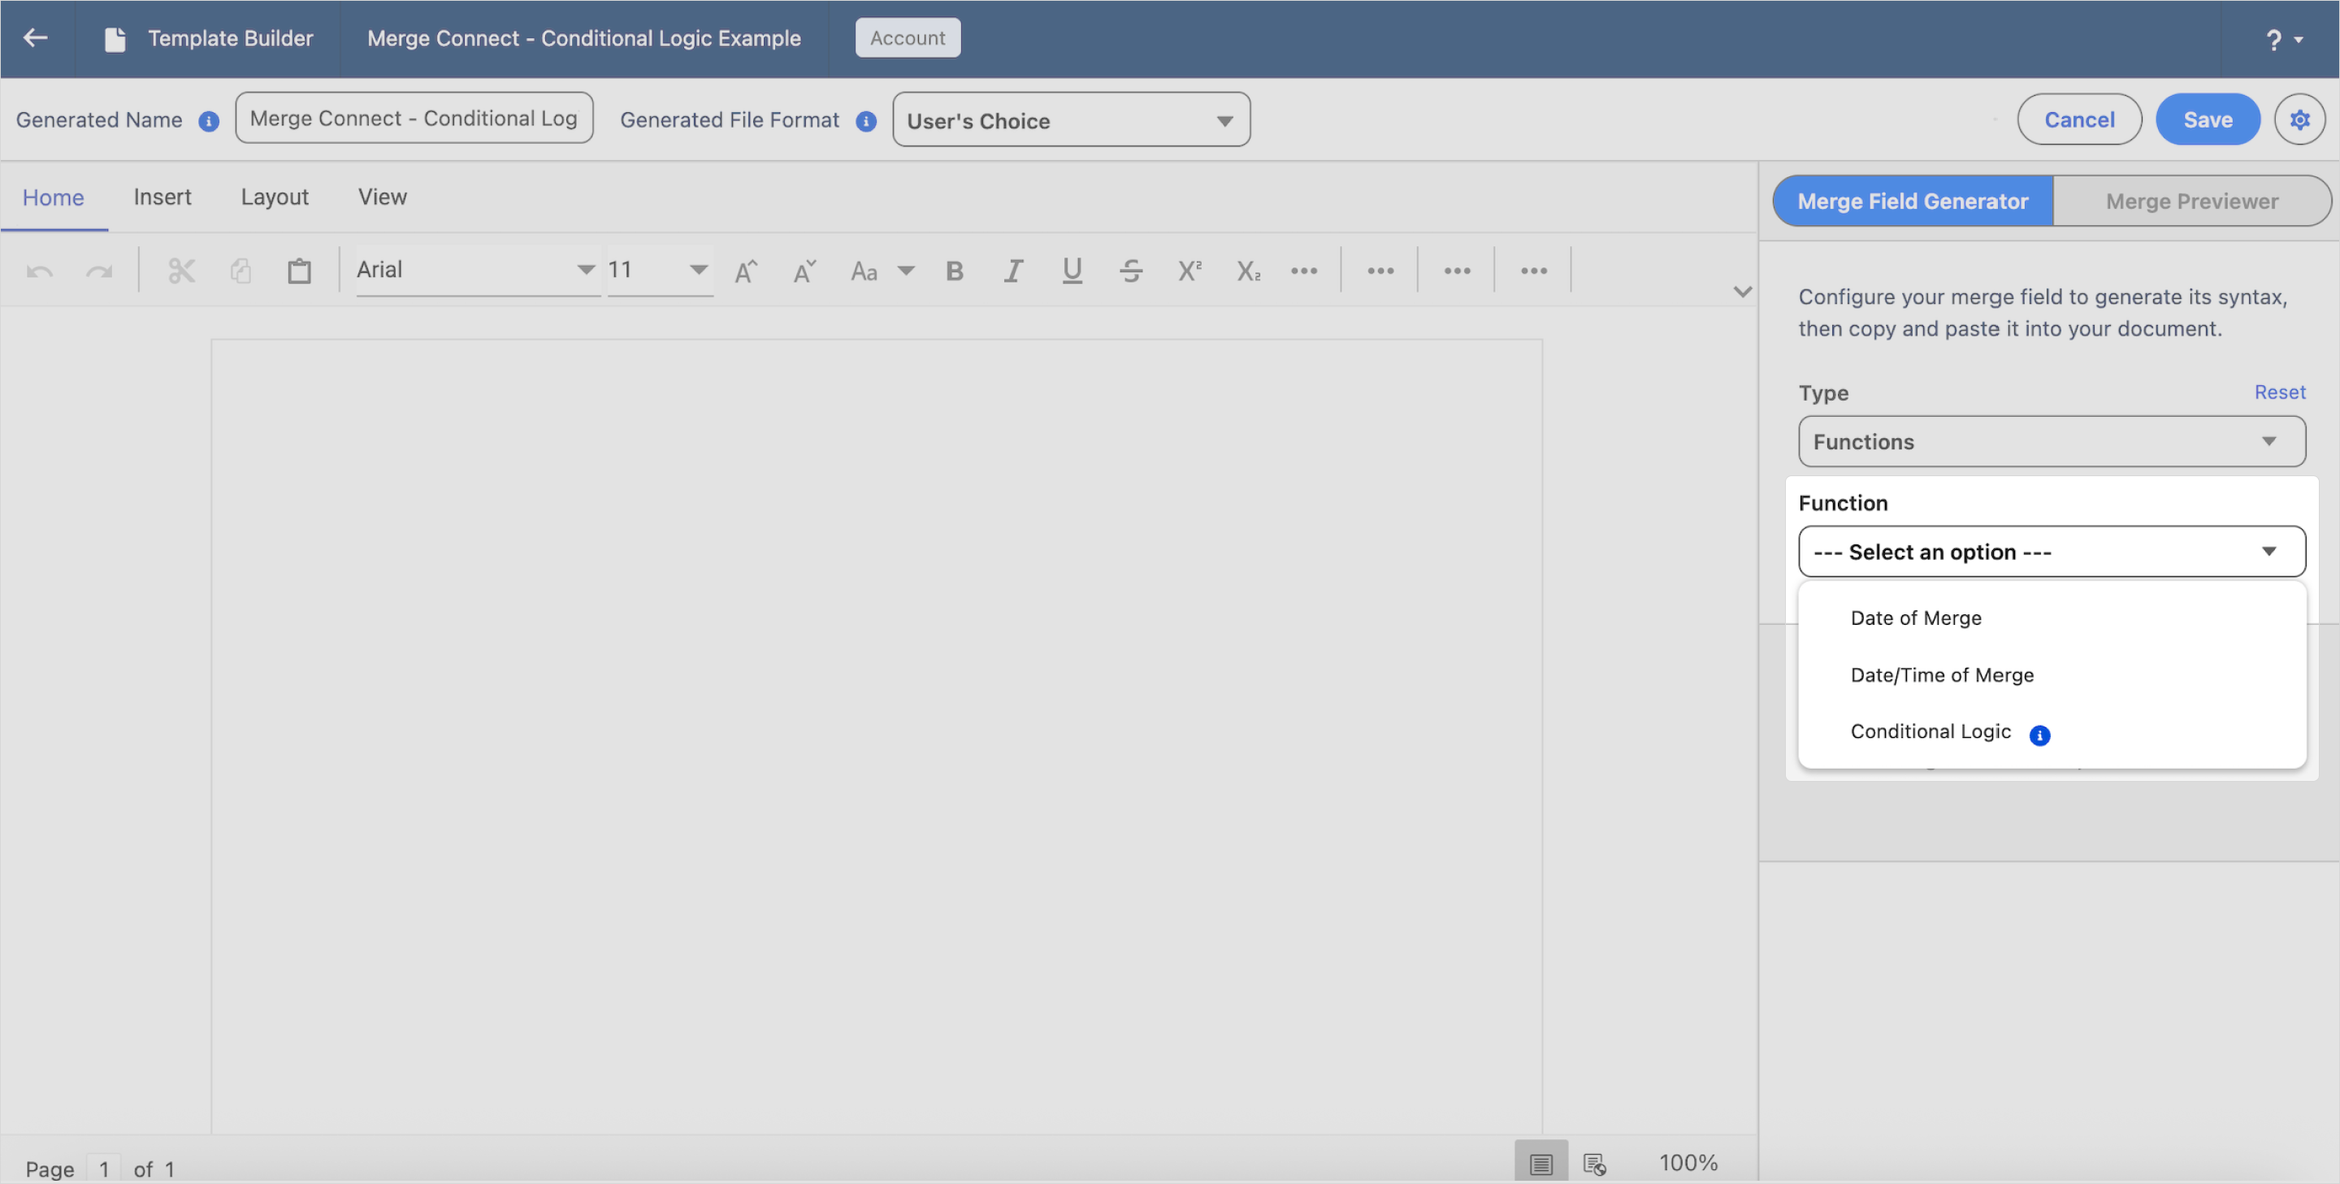Click the redo icon
Viewport: 2340px width, 1184px height.
pos(99,271)
